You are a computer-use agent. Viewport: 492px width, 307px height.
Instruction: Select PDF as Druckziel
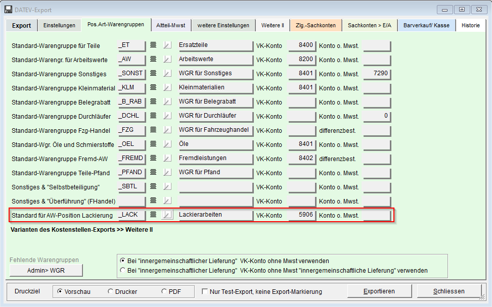coord(171,292)
